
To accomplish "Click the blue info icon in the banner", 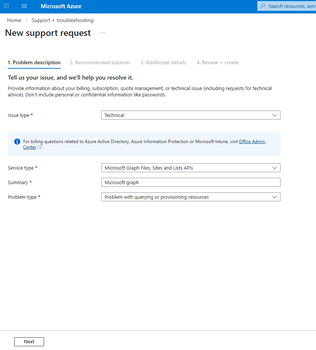I will (17, 142).
